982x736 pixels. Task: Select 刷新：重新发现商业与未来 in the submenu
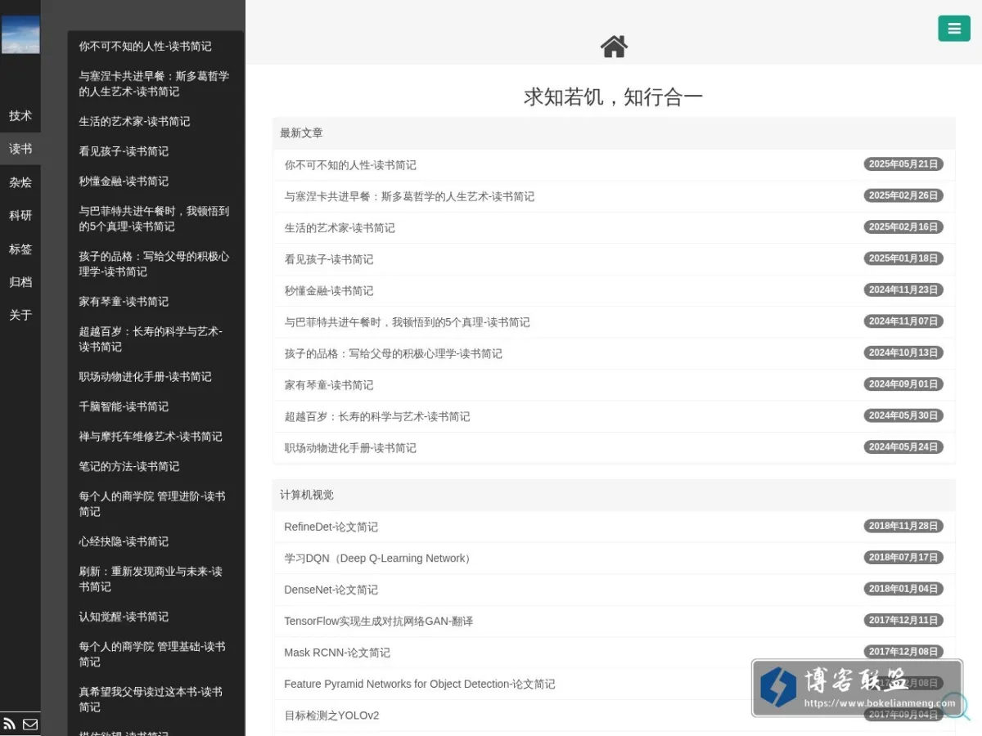[x=155, y=579]
